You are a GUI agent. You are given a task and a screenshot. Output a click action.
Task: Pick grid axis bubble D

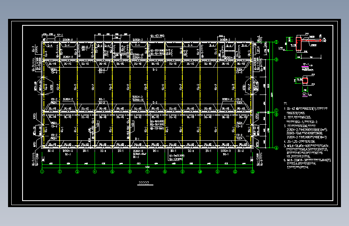point(277,60)
